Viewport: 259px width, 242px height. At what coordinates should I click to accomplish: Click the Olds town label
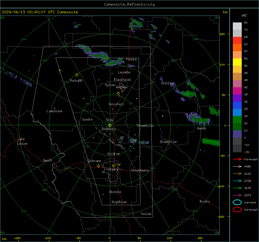(x=110, y=120)
